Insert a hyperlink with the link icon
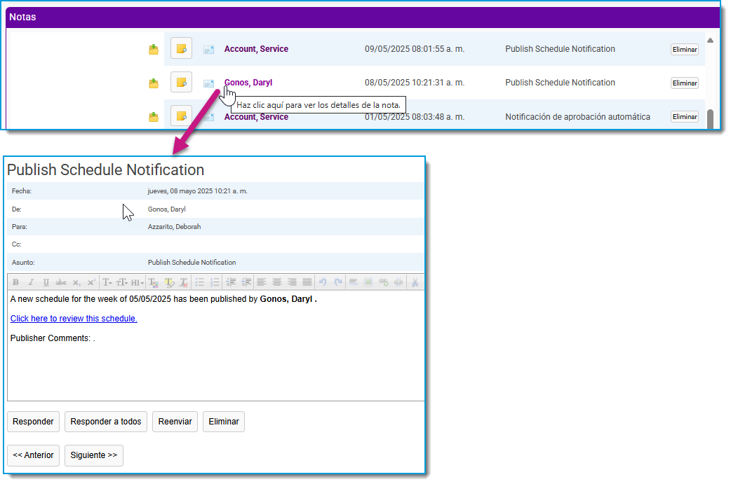Image resolution: width=731 pixels, height=484 pixels. pos(383,282)
